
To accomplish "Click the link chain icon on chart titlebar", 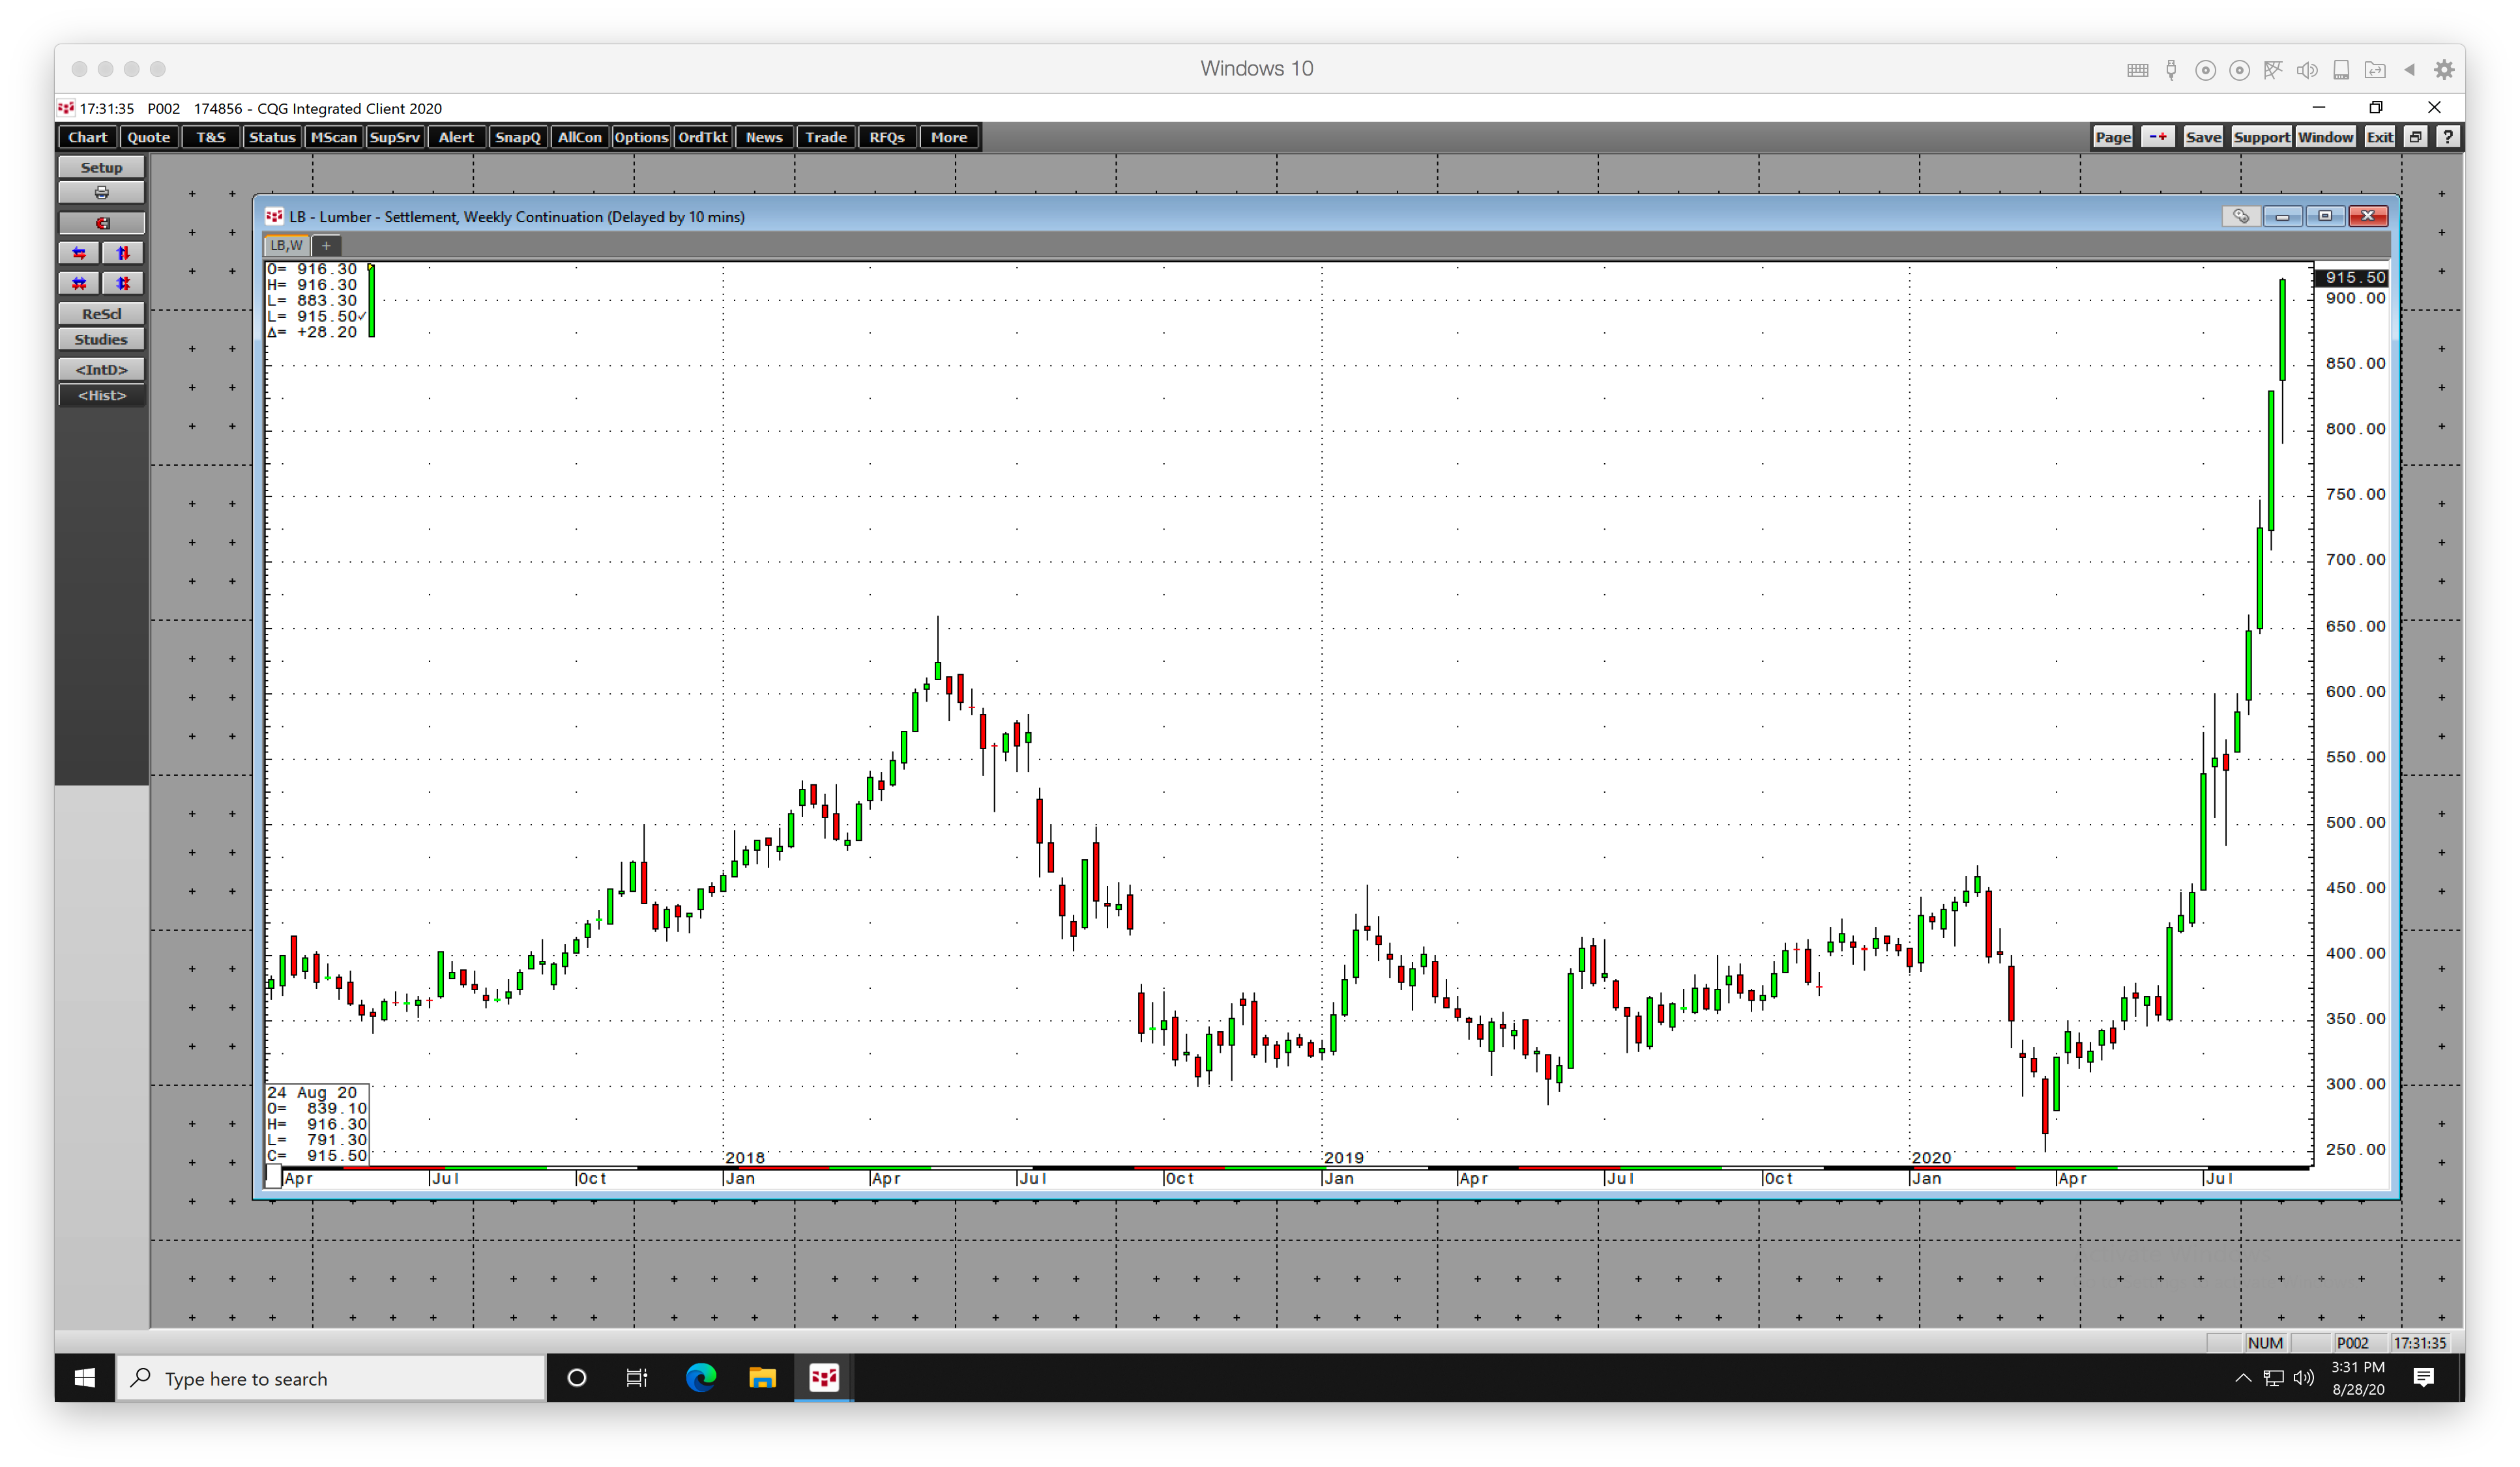I will (2241, 216).
